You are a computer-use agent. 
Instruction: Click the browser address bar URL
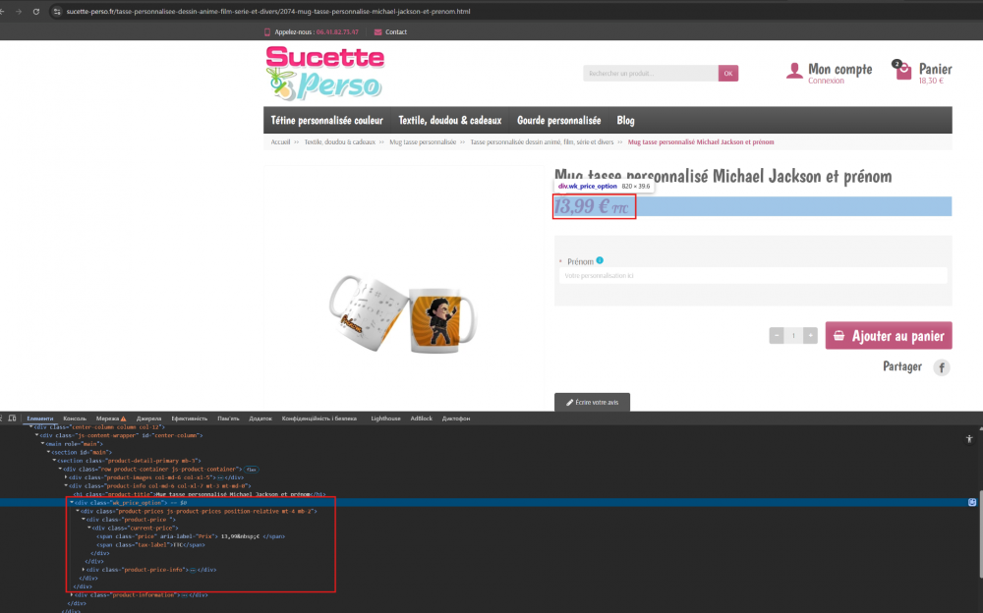coord(268,11)
